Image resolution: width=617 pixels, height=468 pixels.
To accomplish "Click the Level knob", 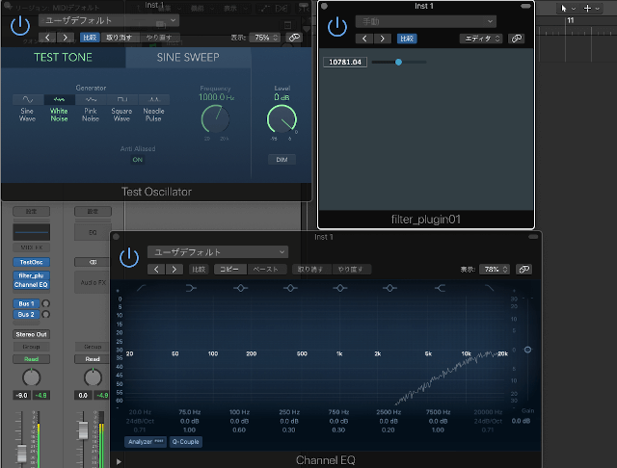I will tap(282, 119).
